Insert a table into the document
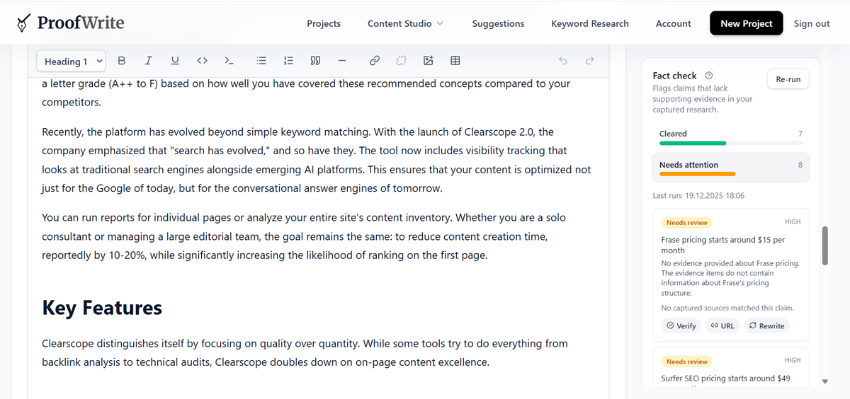Screen dimensions: 850x399 455,61
